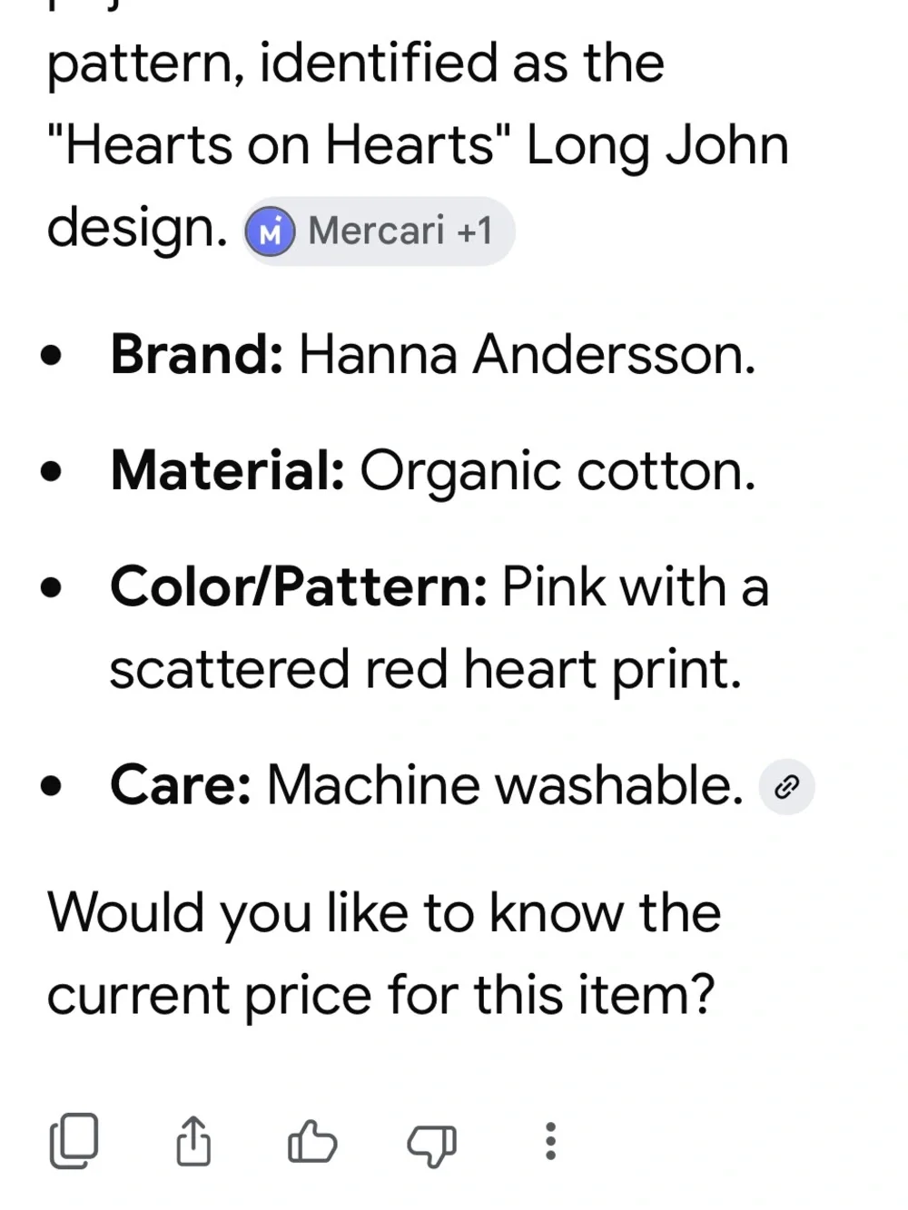The height and width of the screenshot is (1210, 908).
Task: Give the answer a thumbs up
Action: pos(312,1141)
